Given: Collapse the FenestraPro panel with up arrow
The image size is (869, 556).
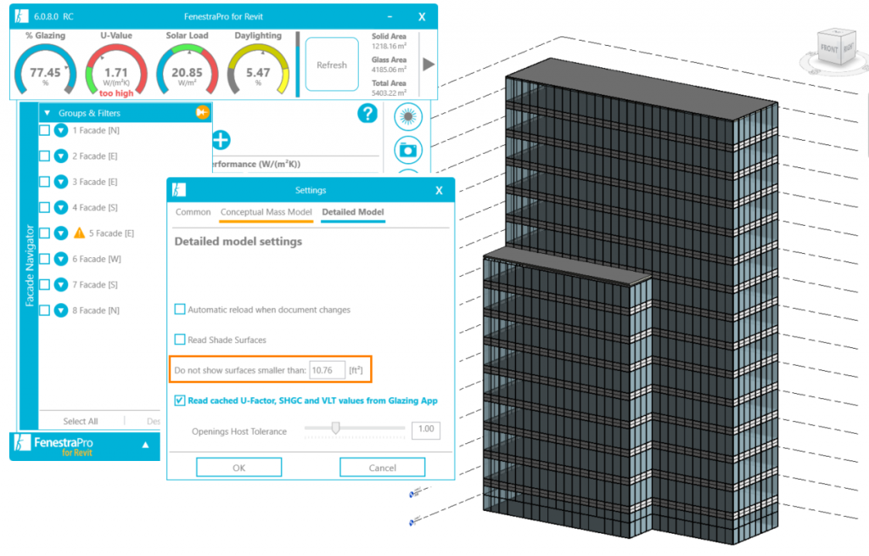Looking at the screenshot, I should [145, 445].
